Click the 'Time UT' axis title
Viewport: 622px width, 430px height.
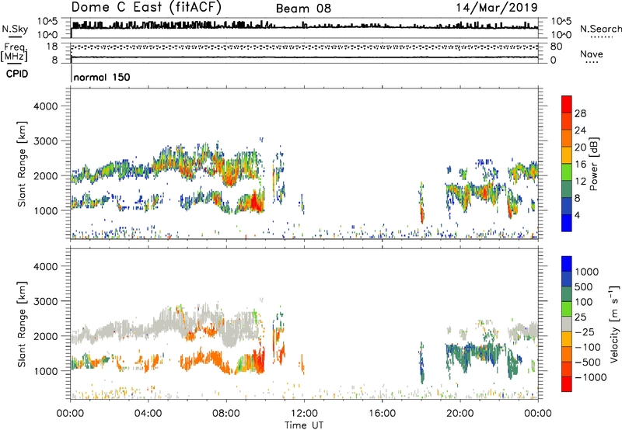pyautogui.click(x=304, y=425)
